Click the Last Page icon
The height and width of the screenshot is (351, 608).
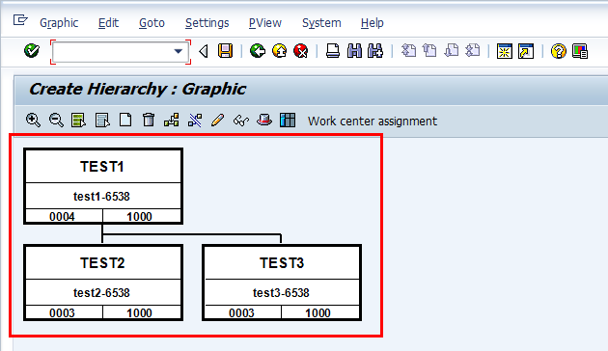click(473, 51)
